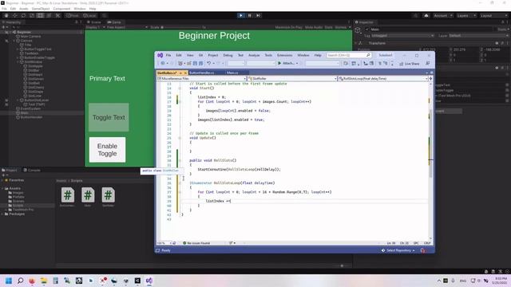Expand ButtonEnableToggle in the Hierarchy
511x287 pixels.
(18, 57)
